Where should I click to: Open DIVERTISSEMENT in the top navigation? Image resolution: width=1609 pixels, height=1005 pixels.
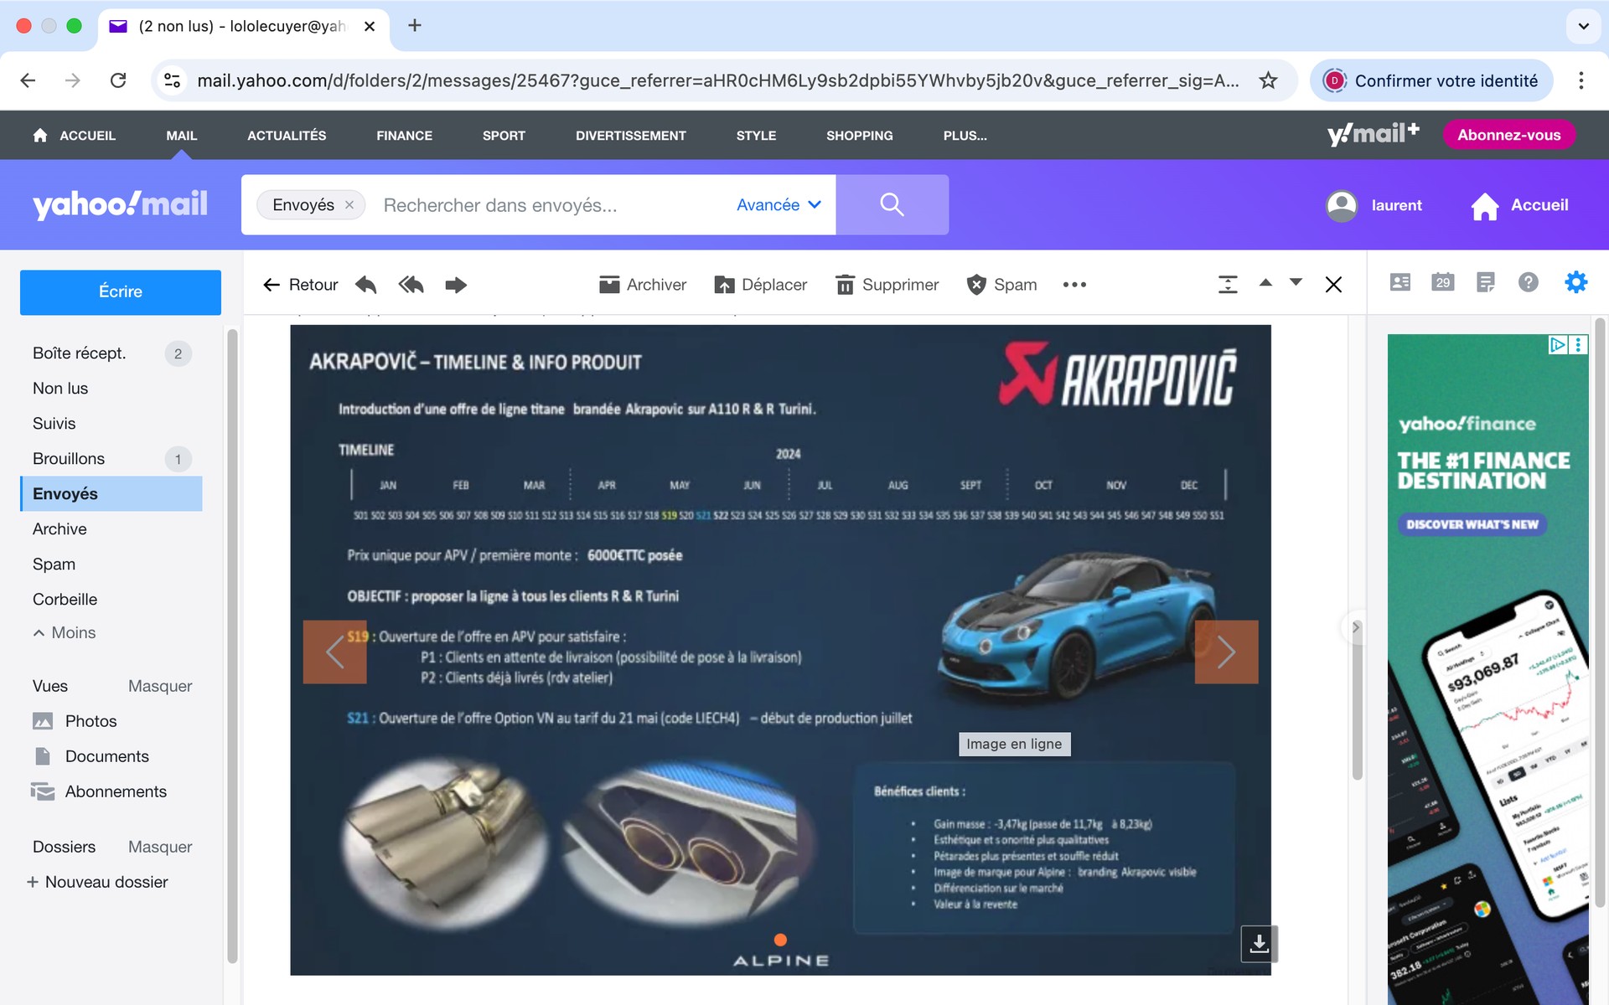coord(631,136)
